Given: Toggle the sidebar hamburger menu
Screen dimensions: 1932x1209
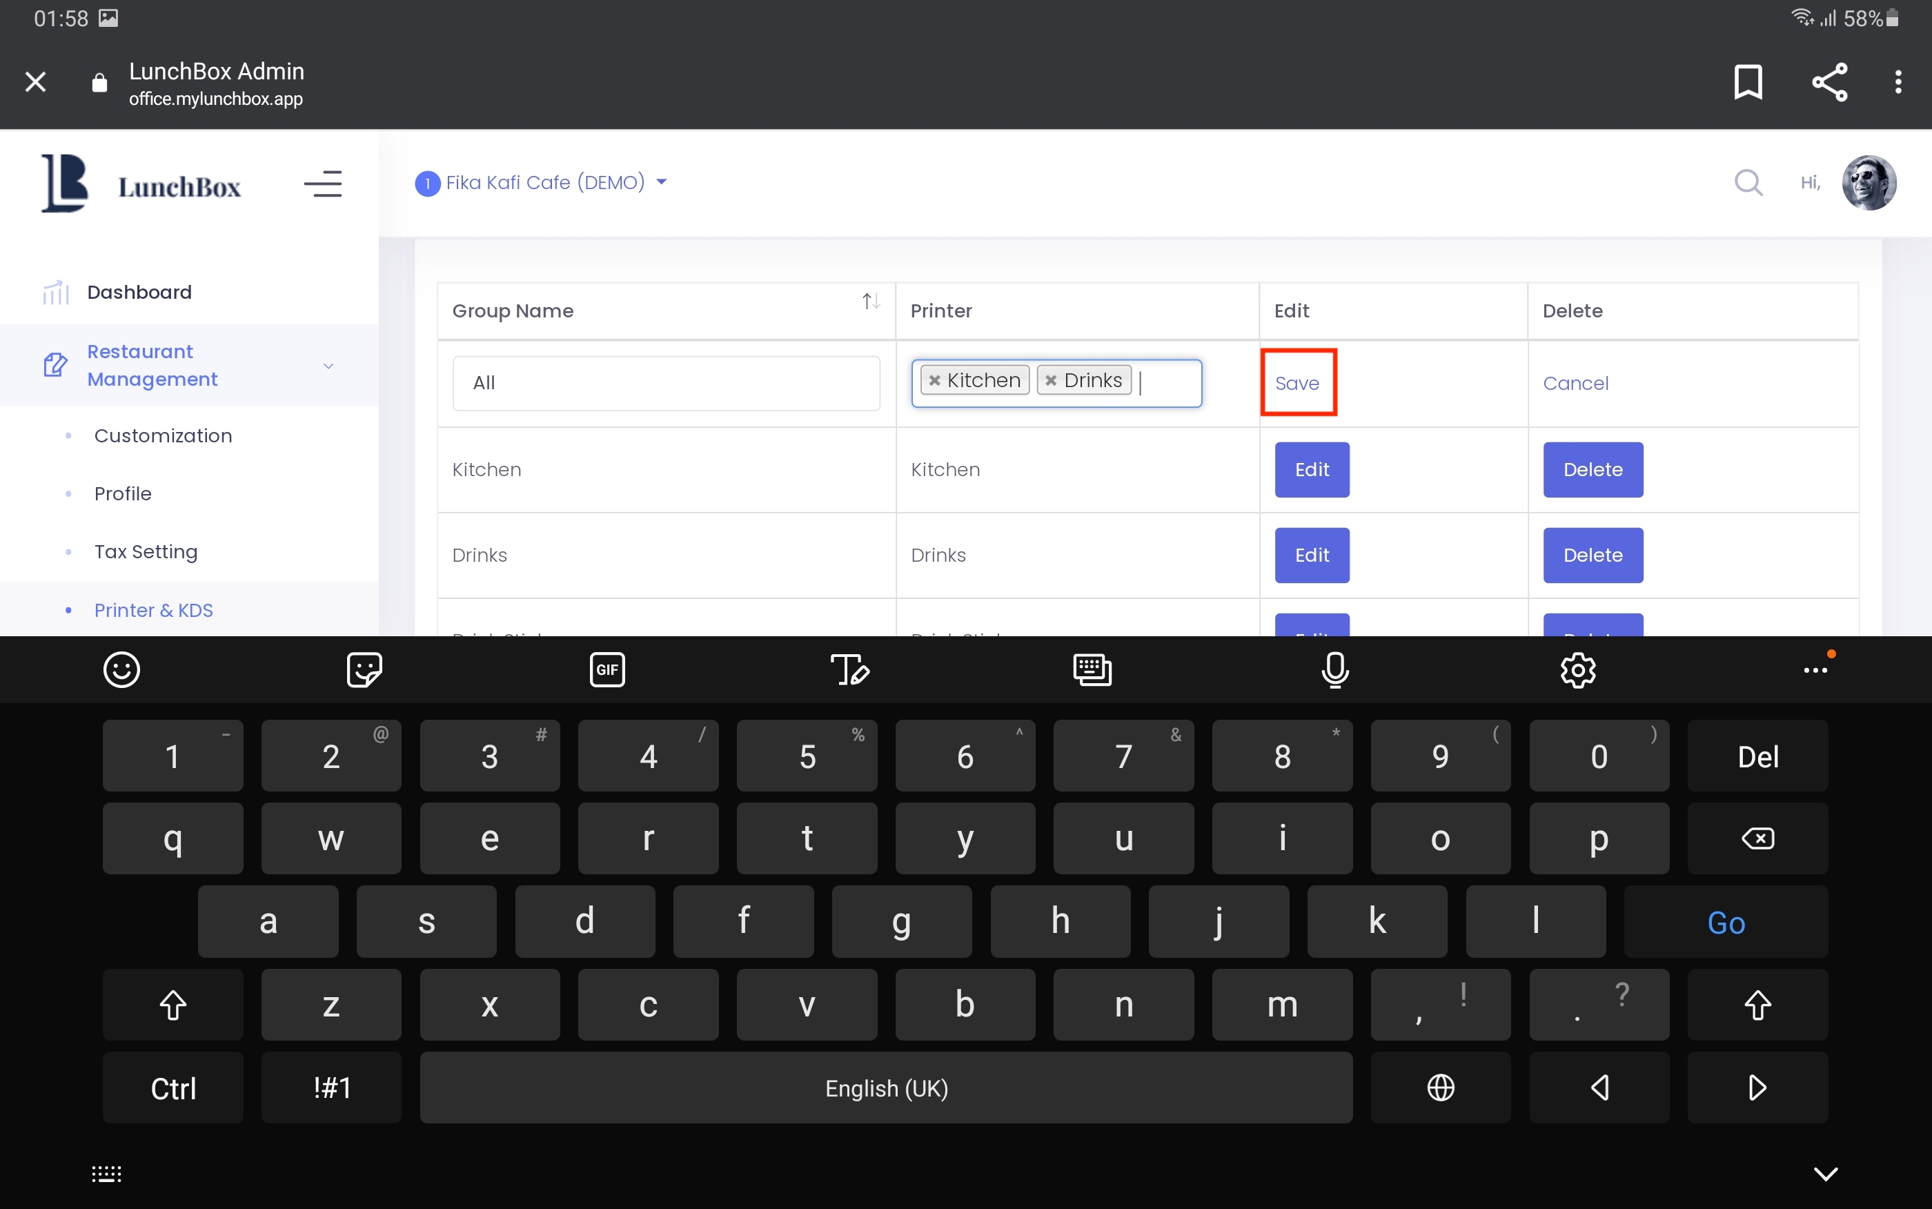Looking at the screenshot, I should tap(323, 184).
